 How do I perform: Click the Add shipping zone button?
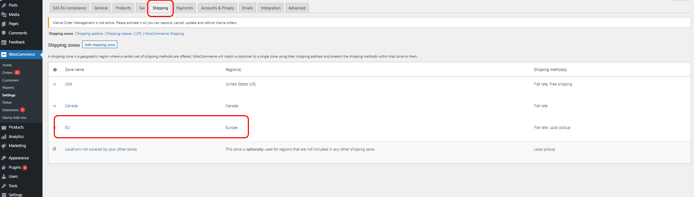click(x=100, y=45)
